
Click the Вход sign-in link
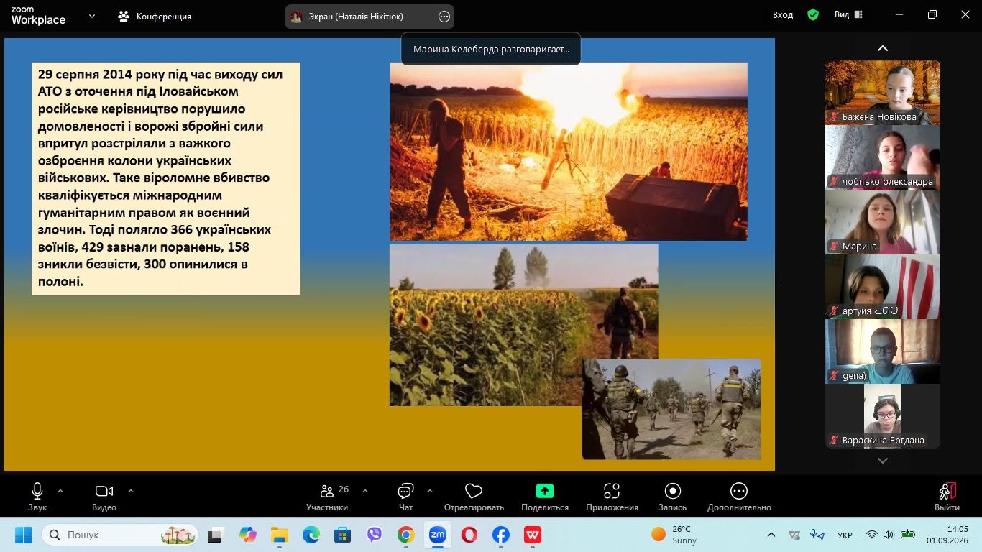[x=783, y=15]
